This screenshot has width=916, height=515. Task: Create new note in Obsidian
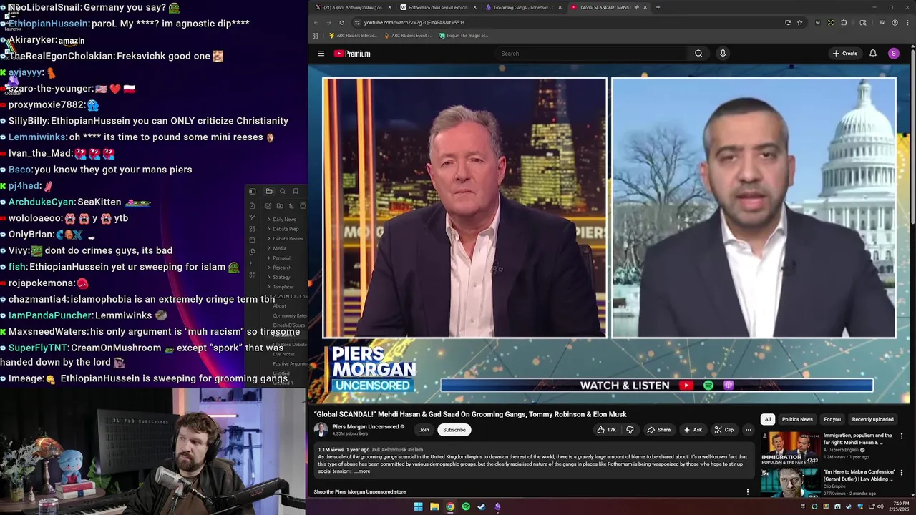point(268,206)
